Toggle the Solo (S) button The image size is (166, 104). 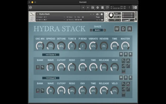(x=106, y=14)
